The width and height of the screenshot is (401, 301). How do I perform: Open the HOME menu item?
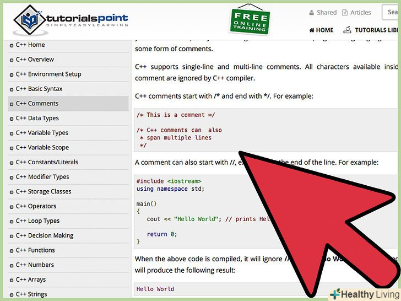point(321,30)
